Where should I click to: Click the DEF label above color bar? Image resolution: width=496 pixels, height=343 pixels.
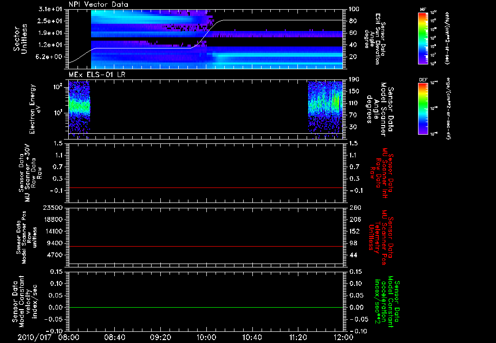(423, 80)
